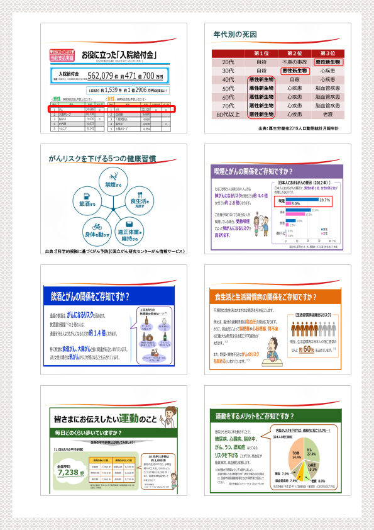Viewport: 374px width, 530px height.
Task: Select the 喫煙とがんの関係 slide
Action: tap(277, 199)
